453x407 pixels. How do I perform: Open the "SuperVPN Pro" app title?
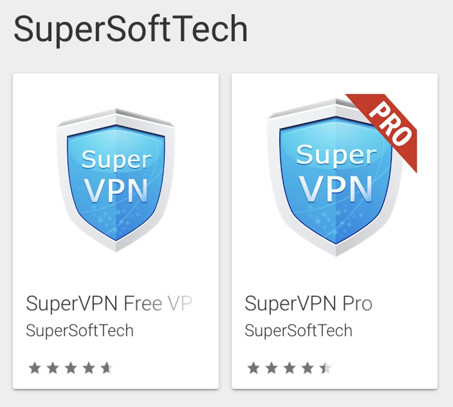(308, 303)
